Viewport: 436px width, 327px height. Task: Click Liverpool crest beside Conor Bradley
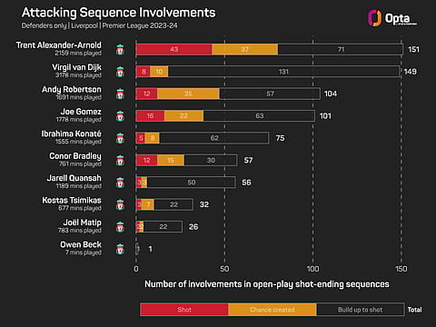(120, 161)
